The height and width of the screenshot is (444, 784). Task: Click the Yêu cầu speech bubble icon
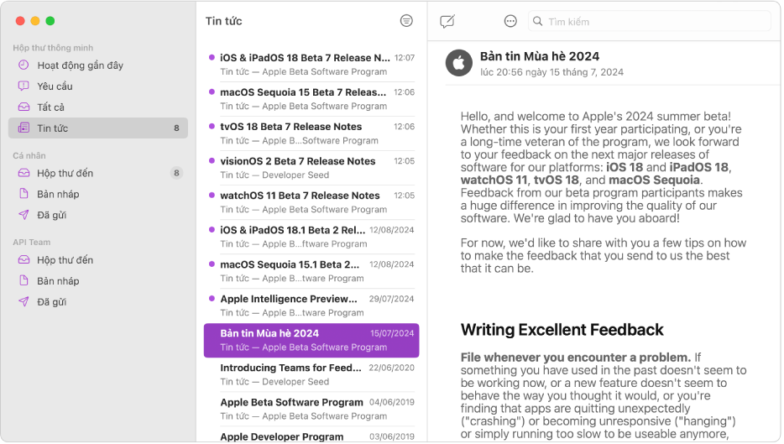24,86
